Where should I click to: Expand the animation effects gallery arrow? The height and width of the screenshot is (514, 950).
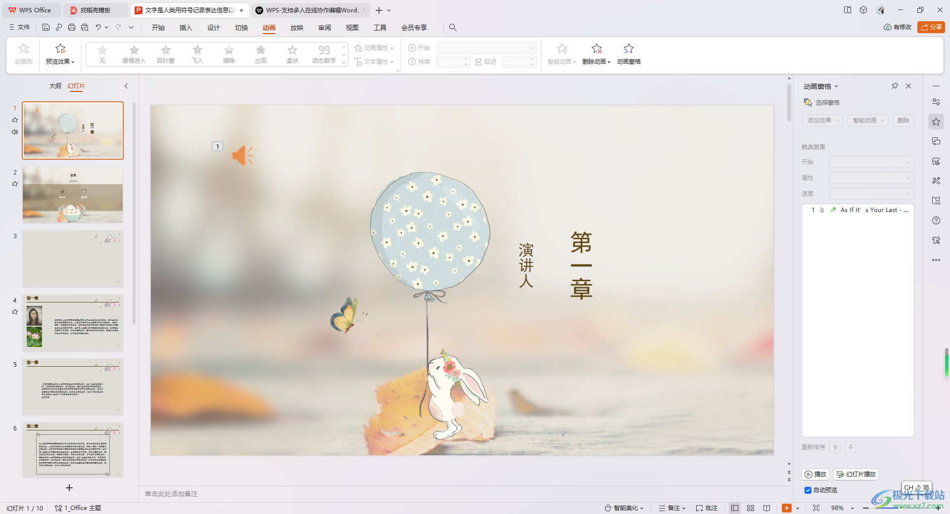click(344, 63)
